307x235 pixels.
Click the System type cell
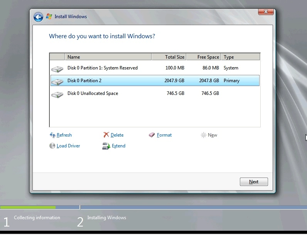(x=231, y=68)
